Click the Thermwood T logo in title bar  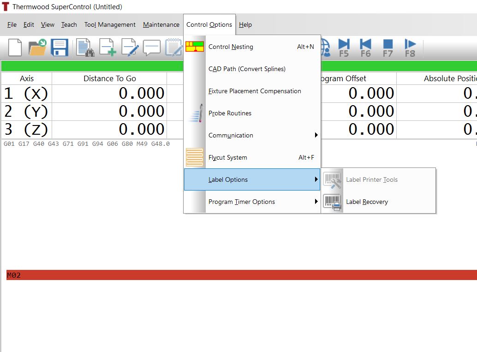pos(5,7)
